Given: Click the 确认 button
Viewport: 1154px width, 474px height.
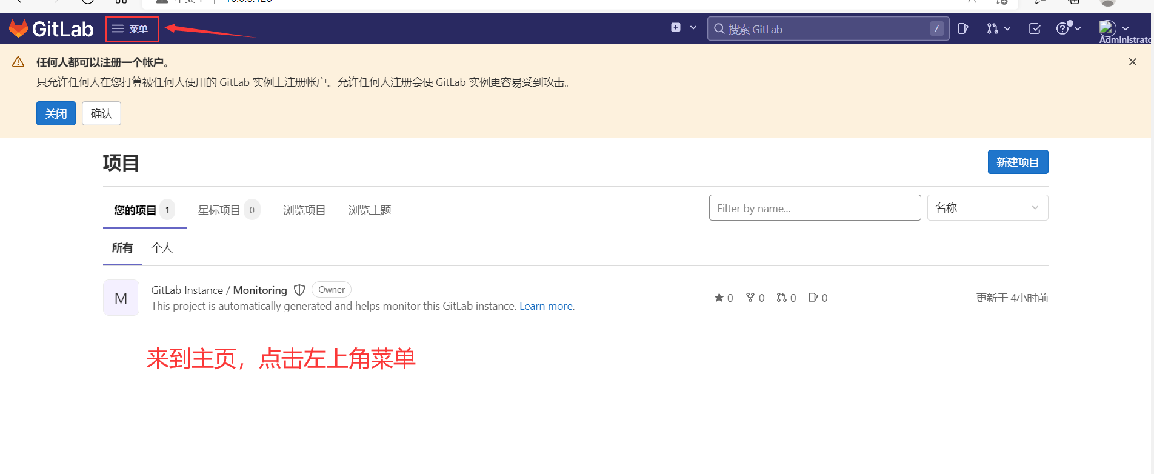Looking at the screenshot, I should click(x=101, y=113).
